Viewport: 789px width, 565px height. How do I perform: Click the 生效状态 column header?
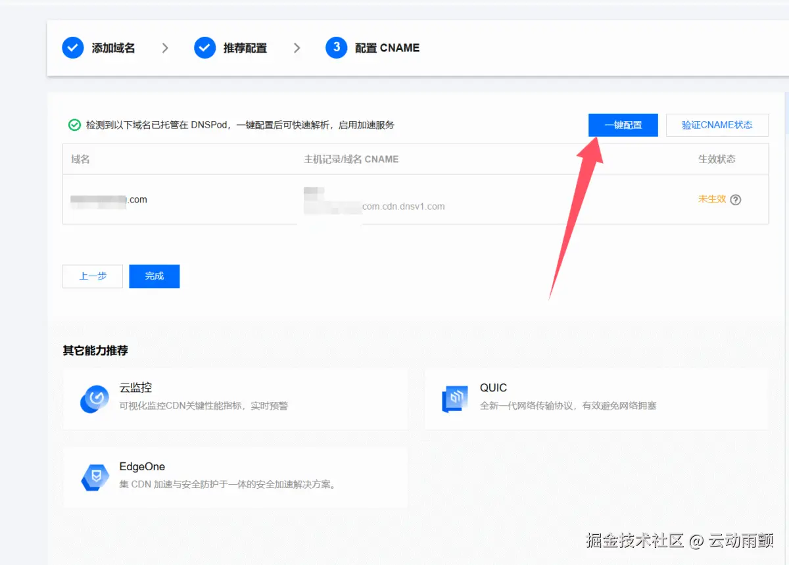717,159
